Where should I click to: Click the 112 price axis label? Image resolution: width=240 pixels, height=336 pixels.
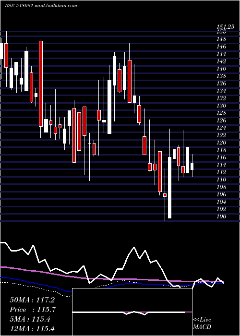click(x=221, y=172)
